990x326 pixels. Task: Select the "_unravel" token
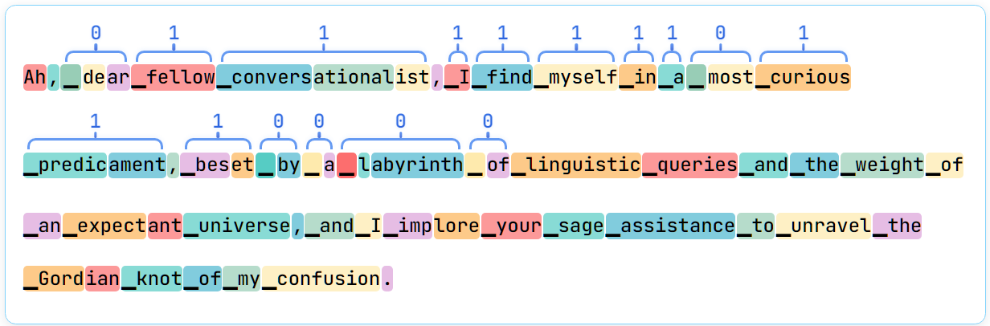point(824,226)
